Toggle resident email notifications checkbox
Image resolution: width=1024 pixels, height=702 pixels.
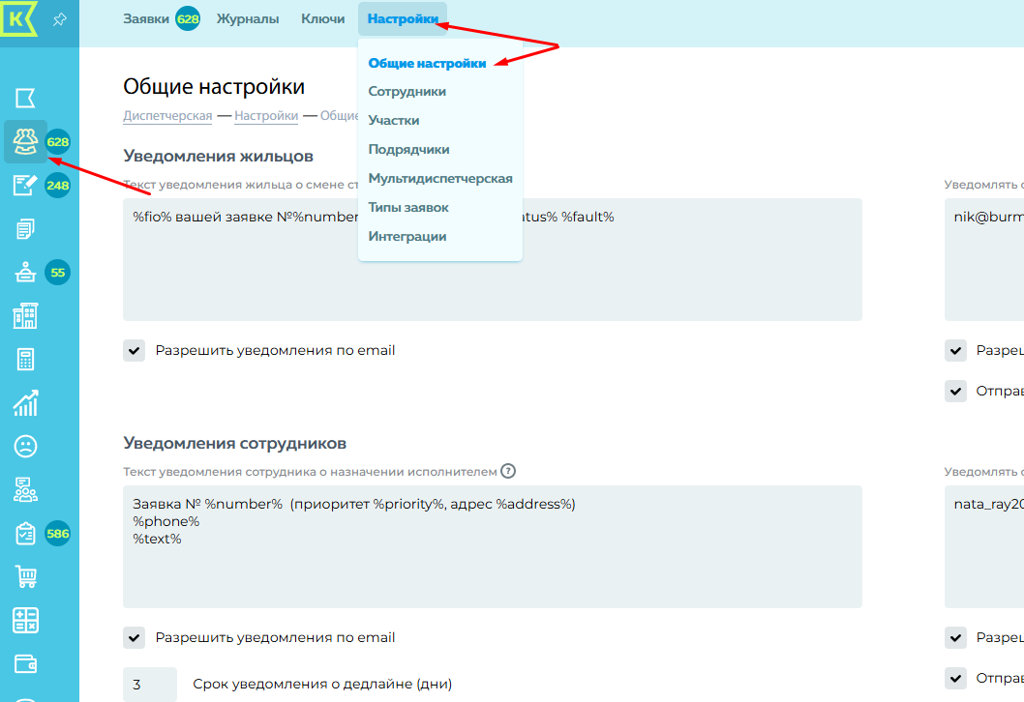pyautogui.click(x=135, y=350)
